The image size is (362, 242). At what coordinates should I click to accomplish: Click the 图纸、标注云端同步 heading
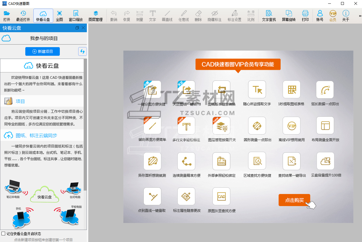(x=37, y=135)
